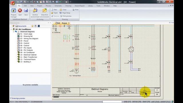183x103 pixels.
Task: Toggle ORTHO (F8) mode
Action: point(137,102)
